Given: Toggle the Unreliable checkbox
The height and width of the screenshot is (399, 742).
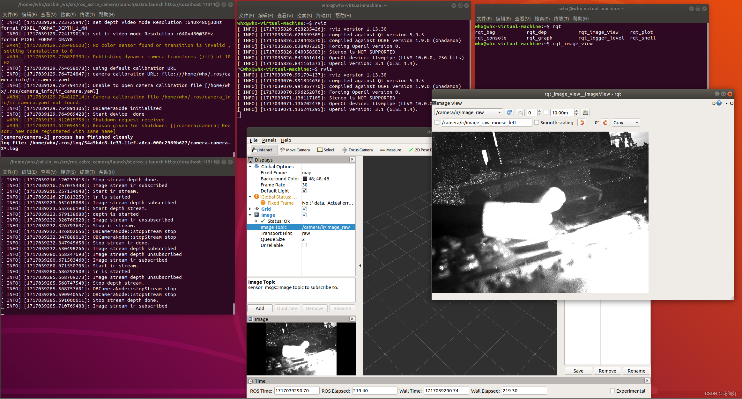Looking at the screenshot, I should pyautogui.click(x=304, y=245).
